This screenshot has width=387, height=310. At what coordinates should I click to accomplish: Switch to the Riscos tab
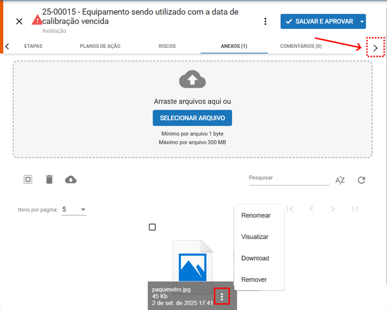(167, 46)
